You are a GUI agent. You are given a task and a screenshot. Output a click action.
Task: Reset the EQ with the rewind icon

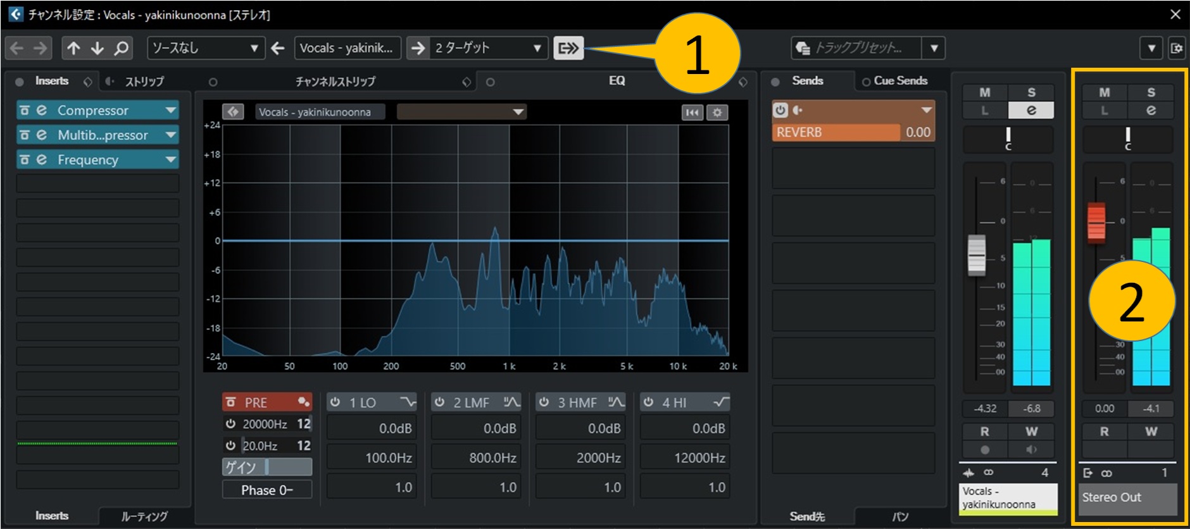692,112
